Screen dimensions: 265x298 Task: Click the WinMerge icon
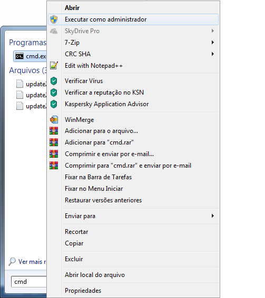pyautogui.click(x=54, y=120)
